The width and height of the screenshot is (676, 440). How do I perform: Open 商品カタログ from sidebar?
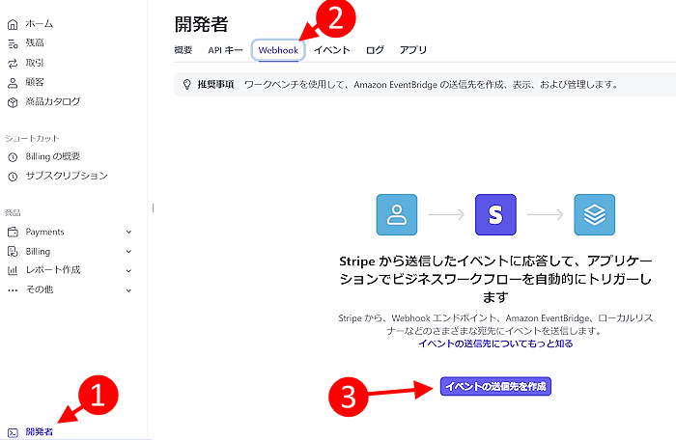click(x=53, y=101)
